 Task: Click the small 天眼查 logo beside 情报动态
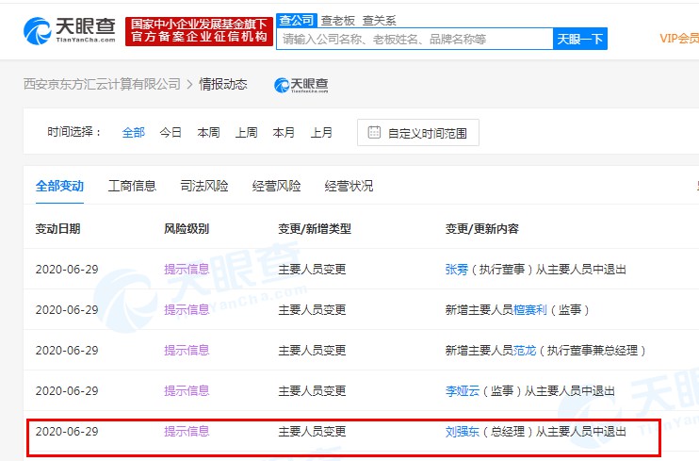coord(301,85)
